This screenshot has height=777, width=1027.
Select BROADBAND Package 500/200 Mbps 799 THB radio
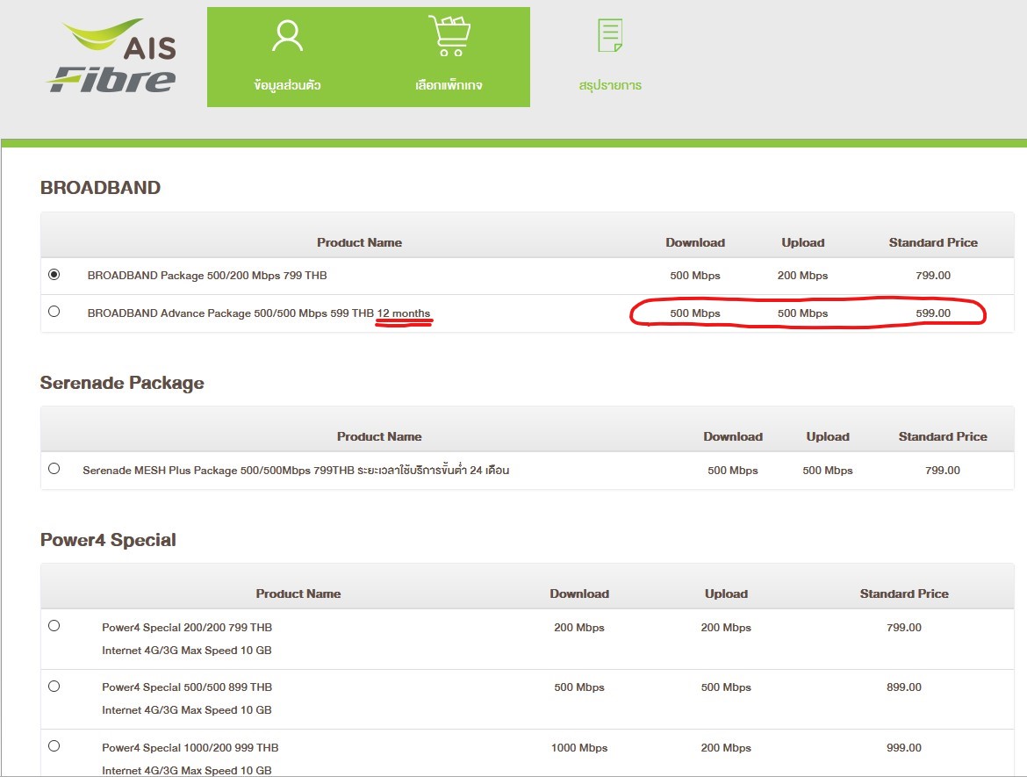coord(54,275)
